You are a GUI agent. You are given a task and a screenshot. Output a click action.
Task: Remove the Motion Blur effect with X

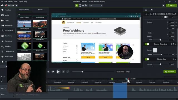176,59
